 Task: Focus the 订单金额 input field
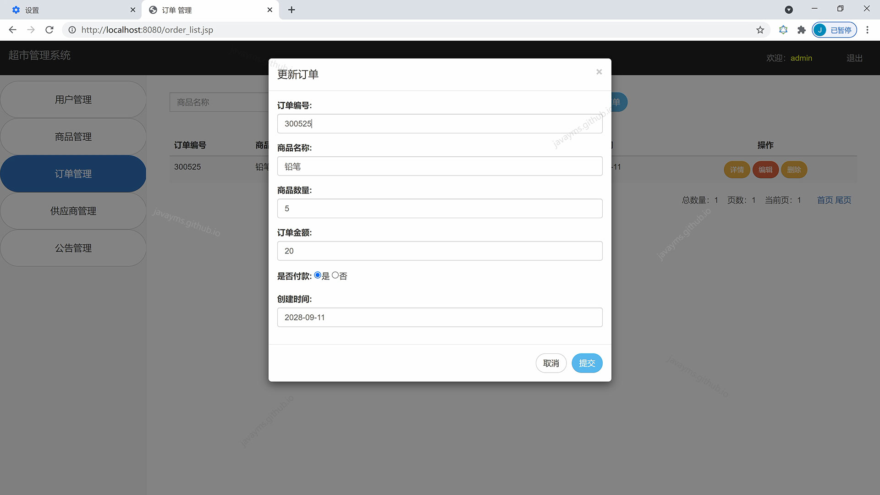tap(439, 251)
